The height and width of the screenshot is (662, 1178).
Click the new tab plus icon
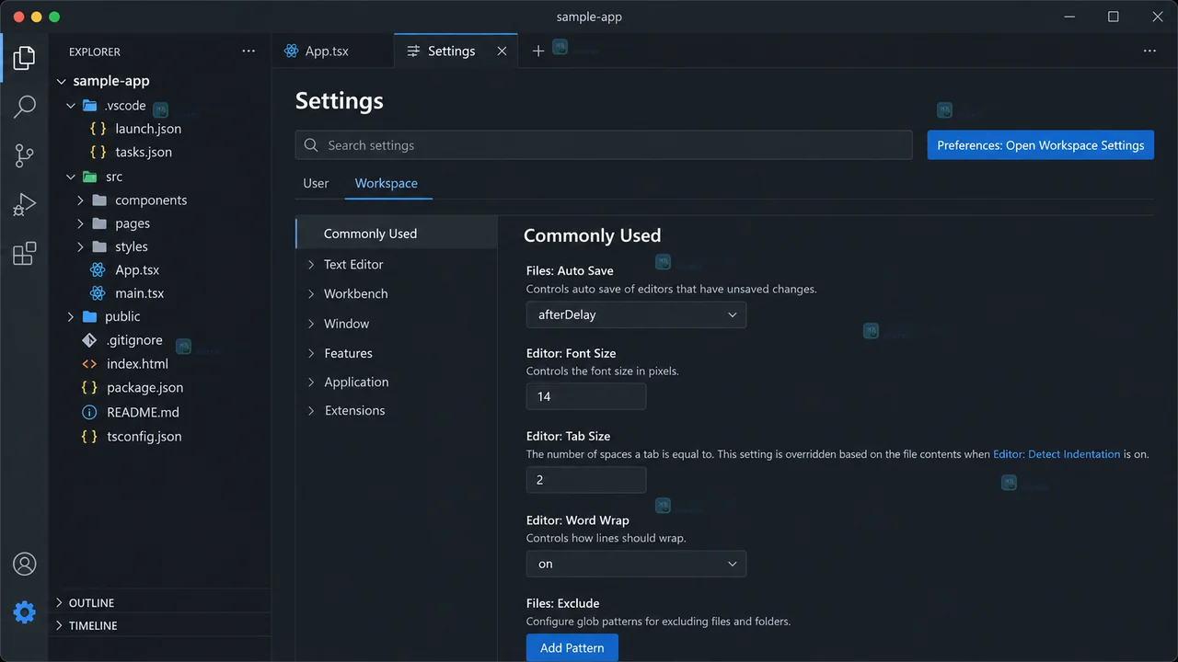[538, 51]
